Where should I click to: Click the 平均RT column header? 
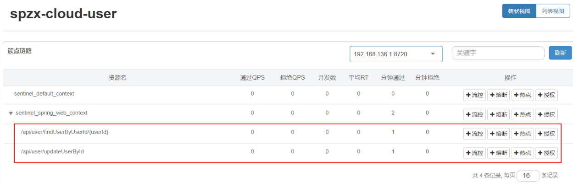click(x=359, y=78)
